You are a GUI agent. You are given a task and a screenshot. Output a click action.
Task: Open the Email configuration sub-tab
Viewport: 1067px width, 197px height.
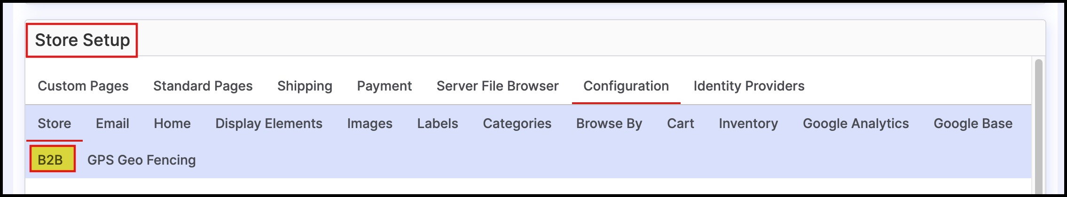coord(112,123)
